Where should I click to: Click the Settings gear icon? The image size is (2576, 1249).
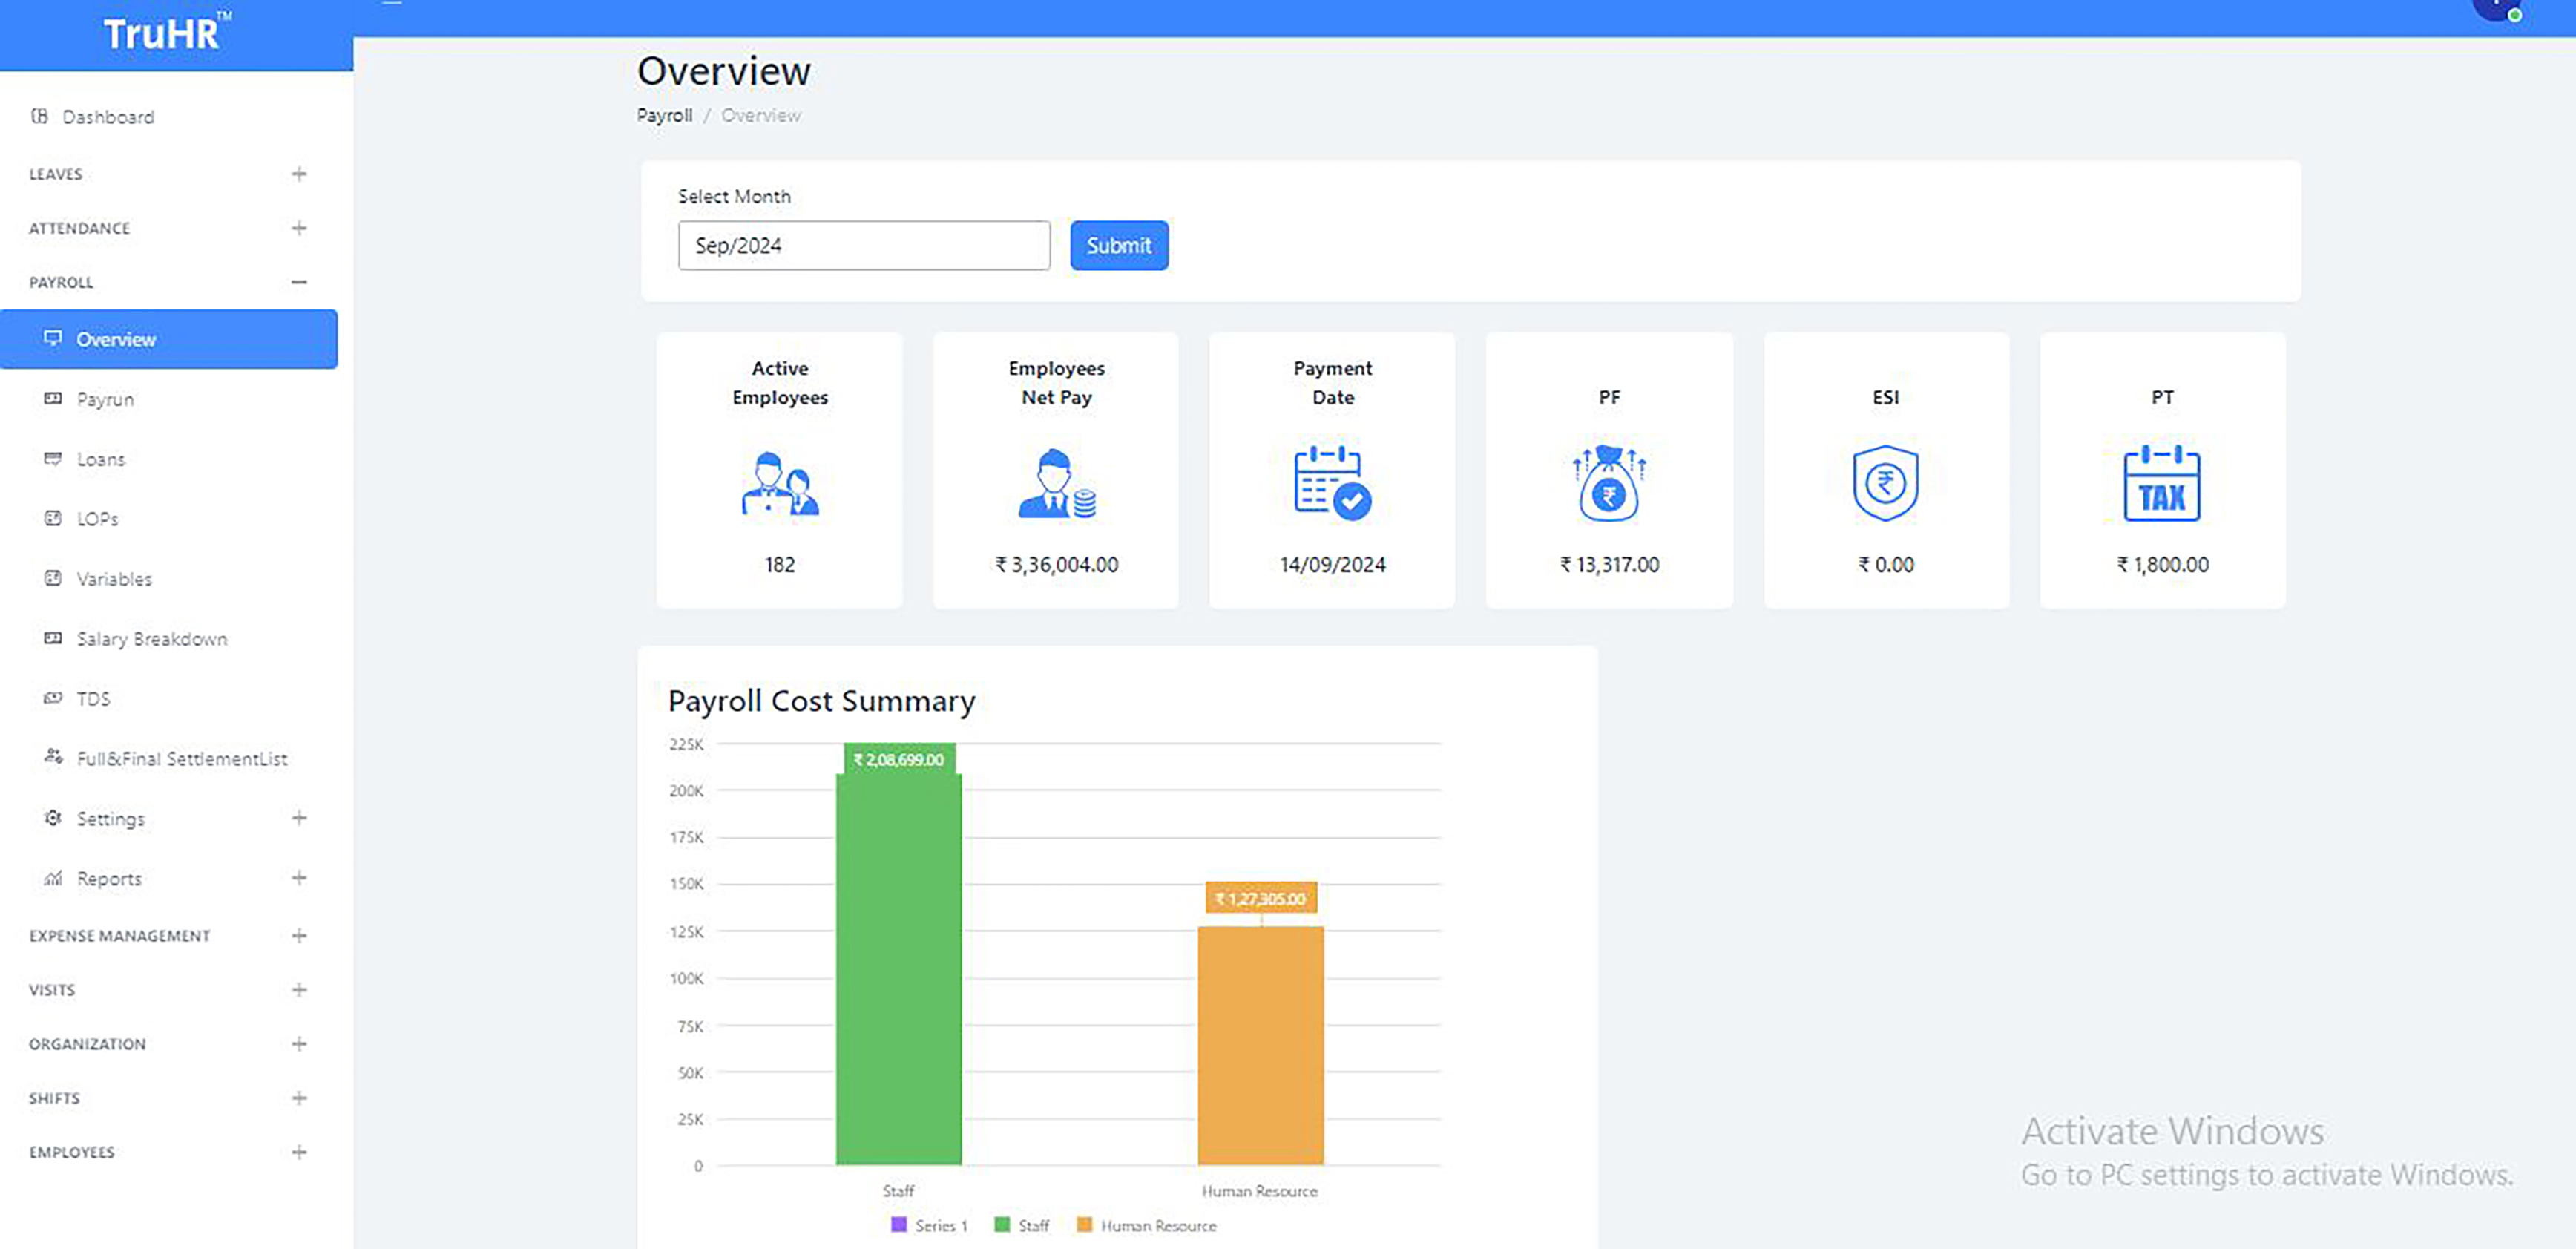[53, 818]
